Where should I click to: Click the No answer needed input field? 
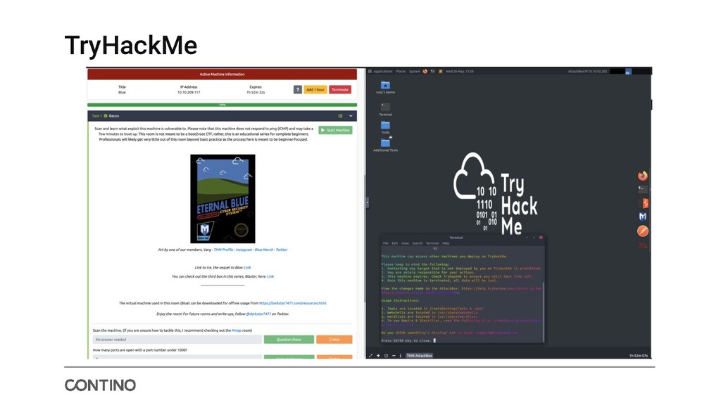pyautogui.click(x=177, y=340)
